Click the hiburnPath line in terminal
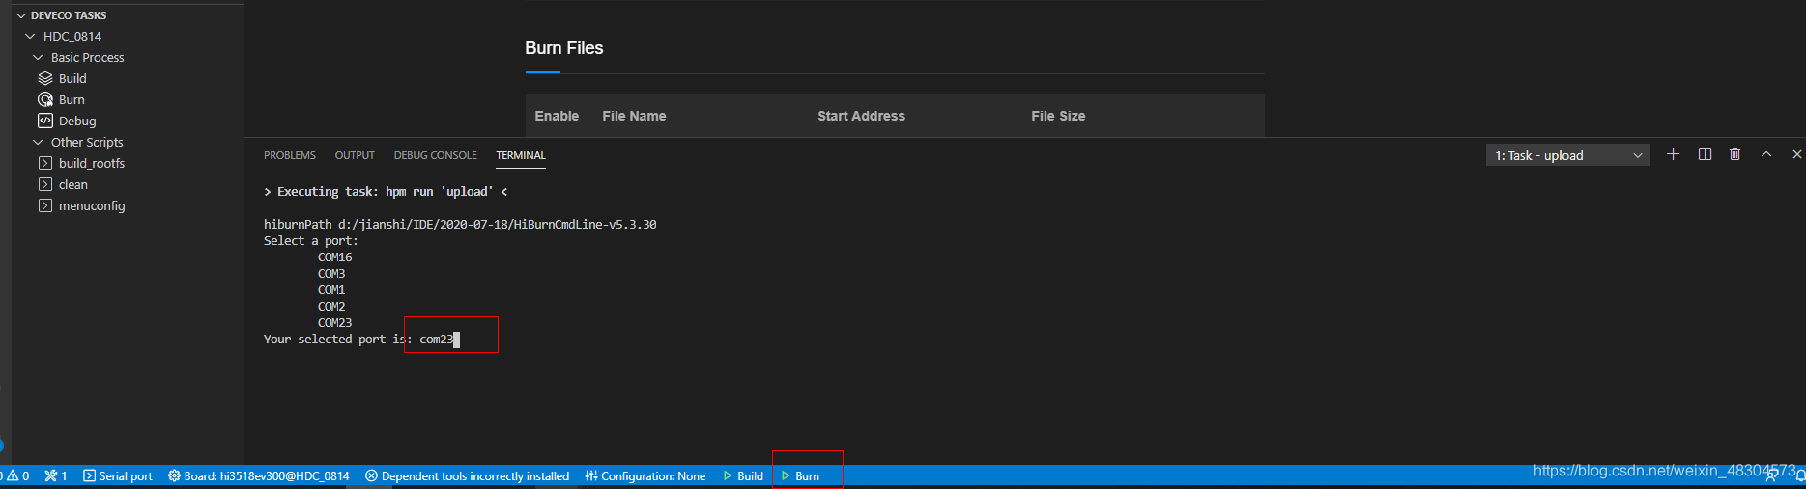Image resolution: width=1806 pixels, height=489 pixels. [x=460, y=225]
